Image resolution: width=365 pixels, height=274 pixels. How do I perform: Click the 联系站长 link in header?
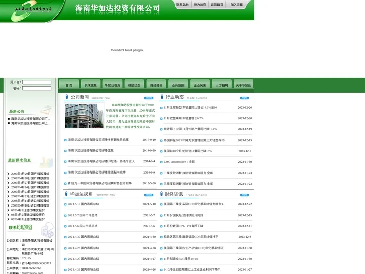(182, 5)
